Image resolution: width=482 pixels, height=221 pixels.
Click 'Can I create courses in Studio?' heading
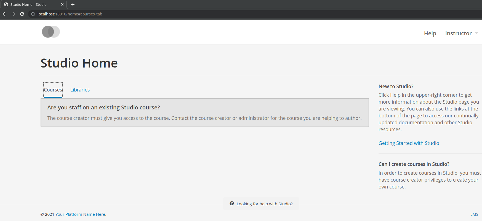point(414,164)
